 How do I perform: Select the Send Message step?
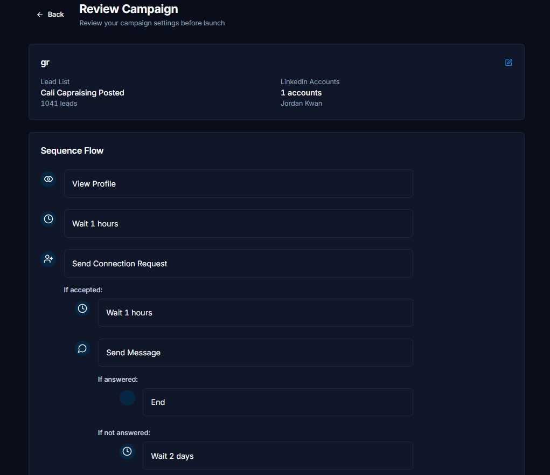click(x=255, y=353)
